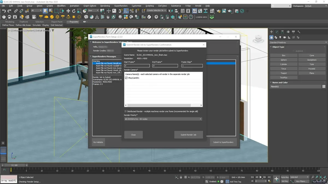
Task: Switch to the Modify panel tab icon
Action: coord(277,32)
